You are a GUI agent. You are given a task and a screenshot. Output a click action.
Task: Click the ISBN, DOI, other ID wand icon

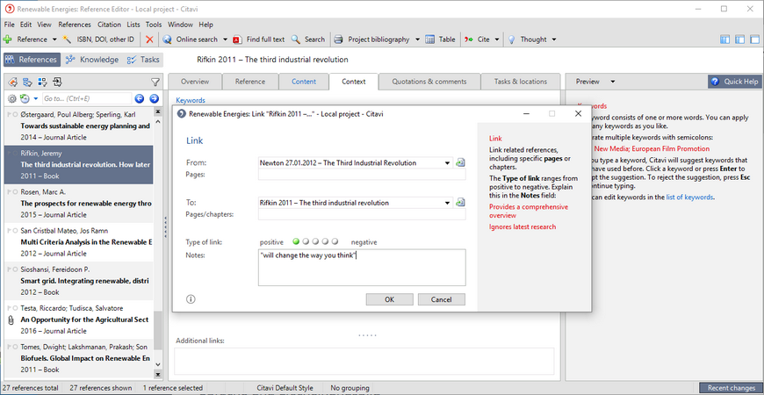[x=68, y=39]
